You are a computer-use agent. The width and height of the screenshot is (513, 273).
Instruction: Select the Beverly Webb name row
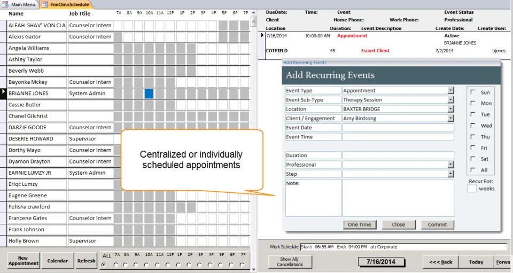pyautogui.click(x=37, y=71)
